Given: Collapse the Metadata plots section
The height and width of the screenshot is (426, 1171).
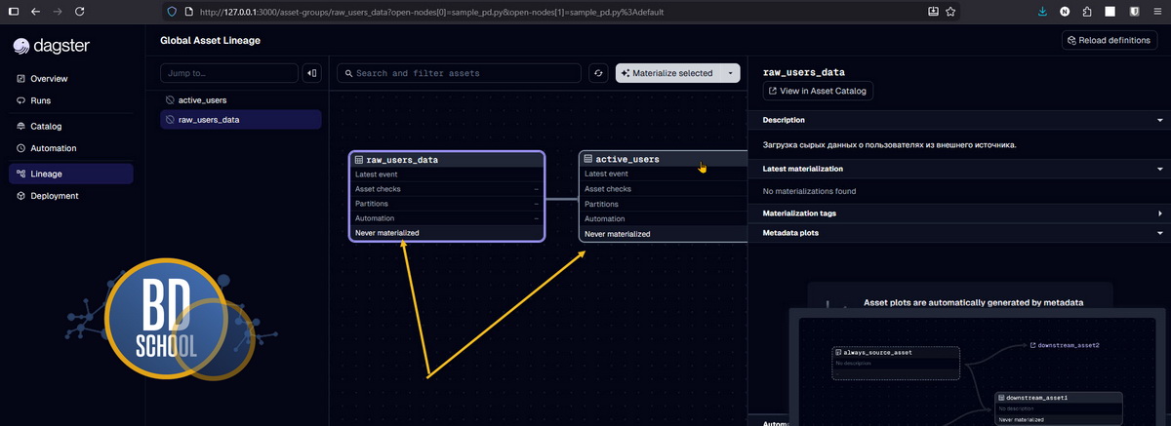Looking at the screenshot, I should pos(1159,233).
